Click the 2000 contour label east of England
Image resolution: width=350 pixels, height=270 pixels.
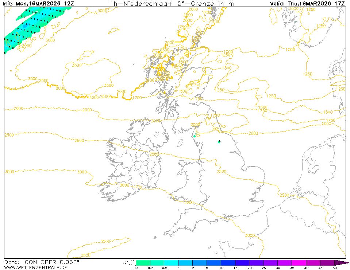click(253, 133)
